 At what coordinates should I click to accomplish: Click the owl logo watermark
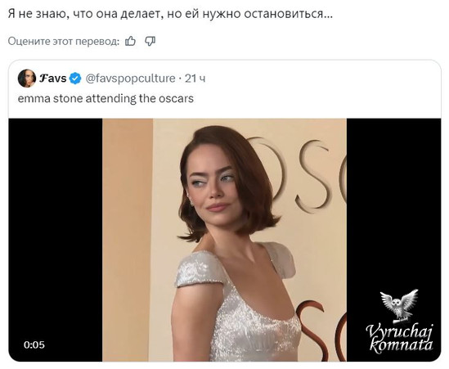[399, 306]
